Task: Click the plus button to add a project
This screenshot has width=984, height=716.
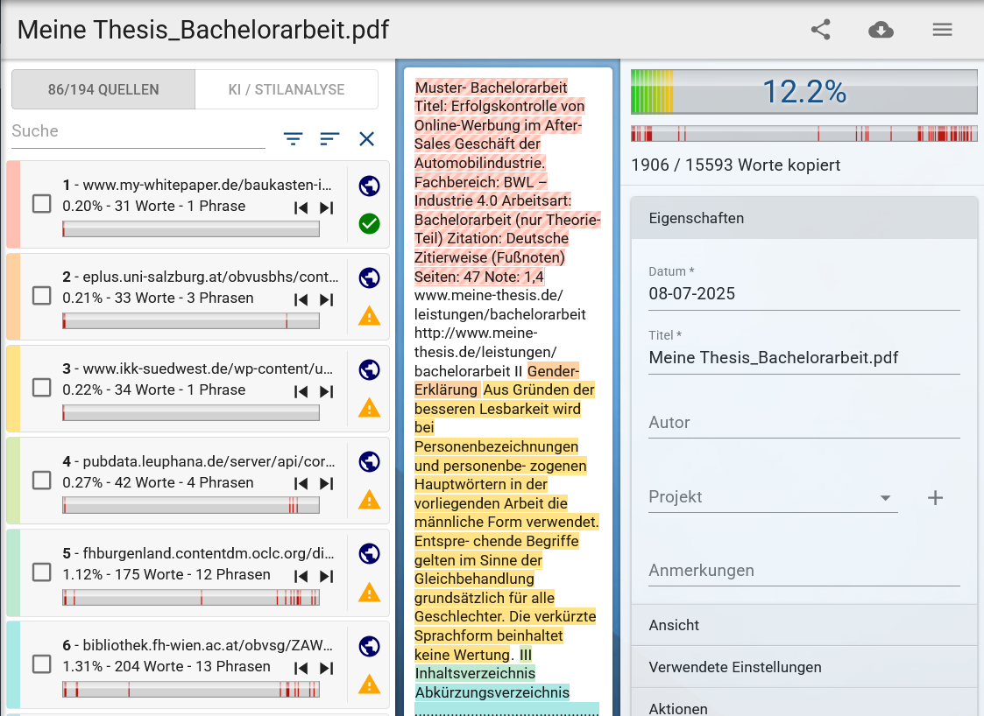Action: point(935,498)
